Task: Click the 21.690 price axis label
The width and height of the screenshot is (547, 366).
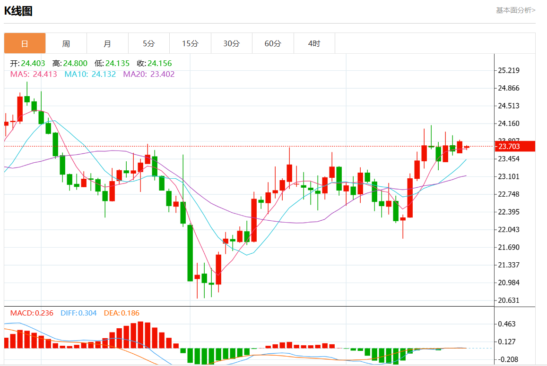Action: point(509,247)
